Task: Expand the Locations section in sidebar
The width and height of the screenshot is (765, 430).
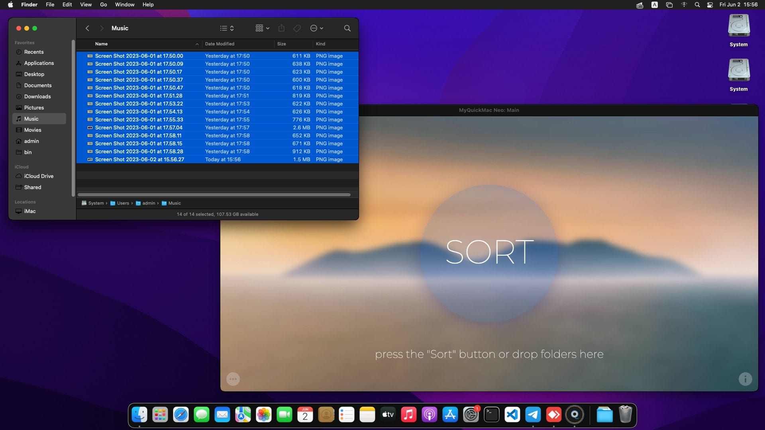Action: (x=25, y=201)
